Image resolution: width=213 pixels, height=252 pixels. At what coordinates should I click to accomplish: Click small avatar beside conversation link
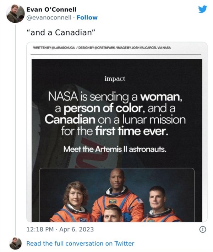(x=15, y=243)
